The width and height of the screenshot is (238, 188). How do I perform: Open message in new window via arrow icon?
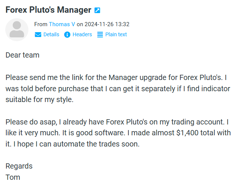point(97,10)
